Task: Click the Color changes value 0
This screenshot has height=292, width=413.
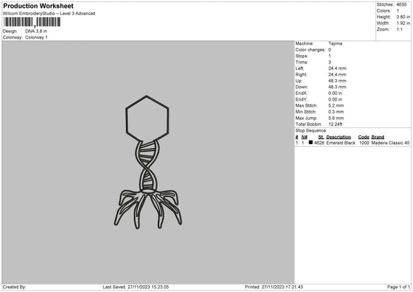Action: [x=330, y=50]
